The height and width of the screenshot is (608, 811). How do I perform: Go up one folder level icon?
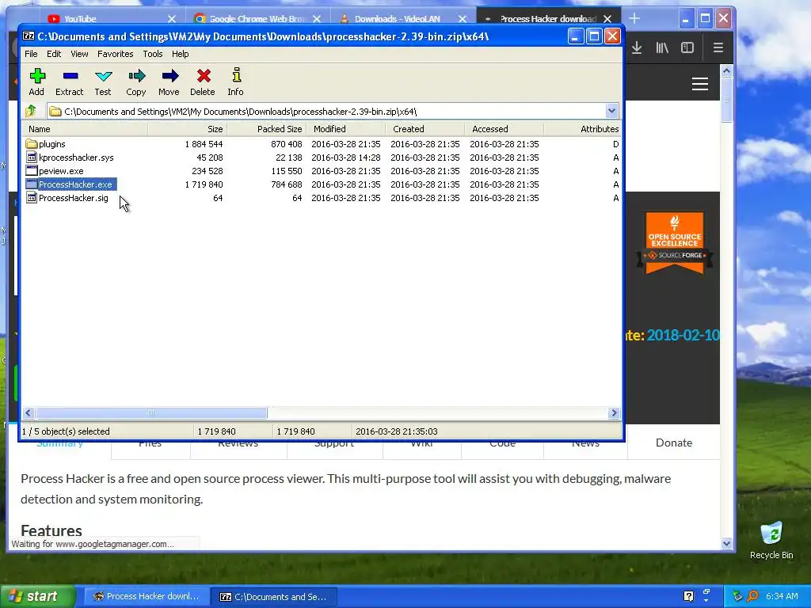31,111
